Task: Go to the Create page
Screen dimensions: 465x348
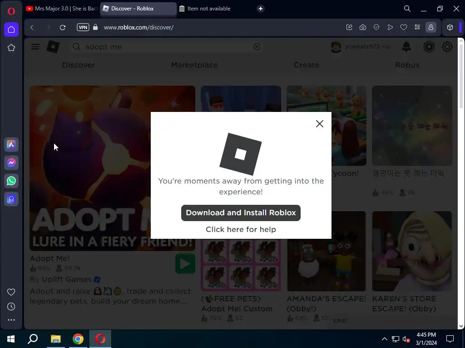Action: [307, 65]
